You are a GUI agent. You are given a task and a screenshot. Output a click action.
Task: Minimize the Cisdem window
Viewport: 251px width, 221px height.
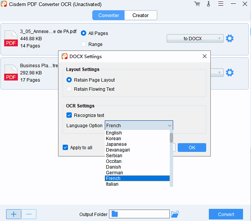[233, 4]
